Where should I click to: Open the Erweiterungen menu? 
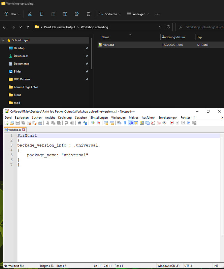(168, 118)
